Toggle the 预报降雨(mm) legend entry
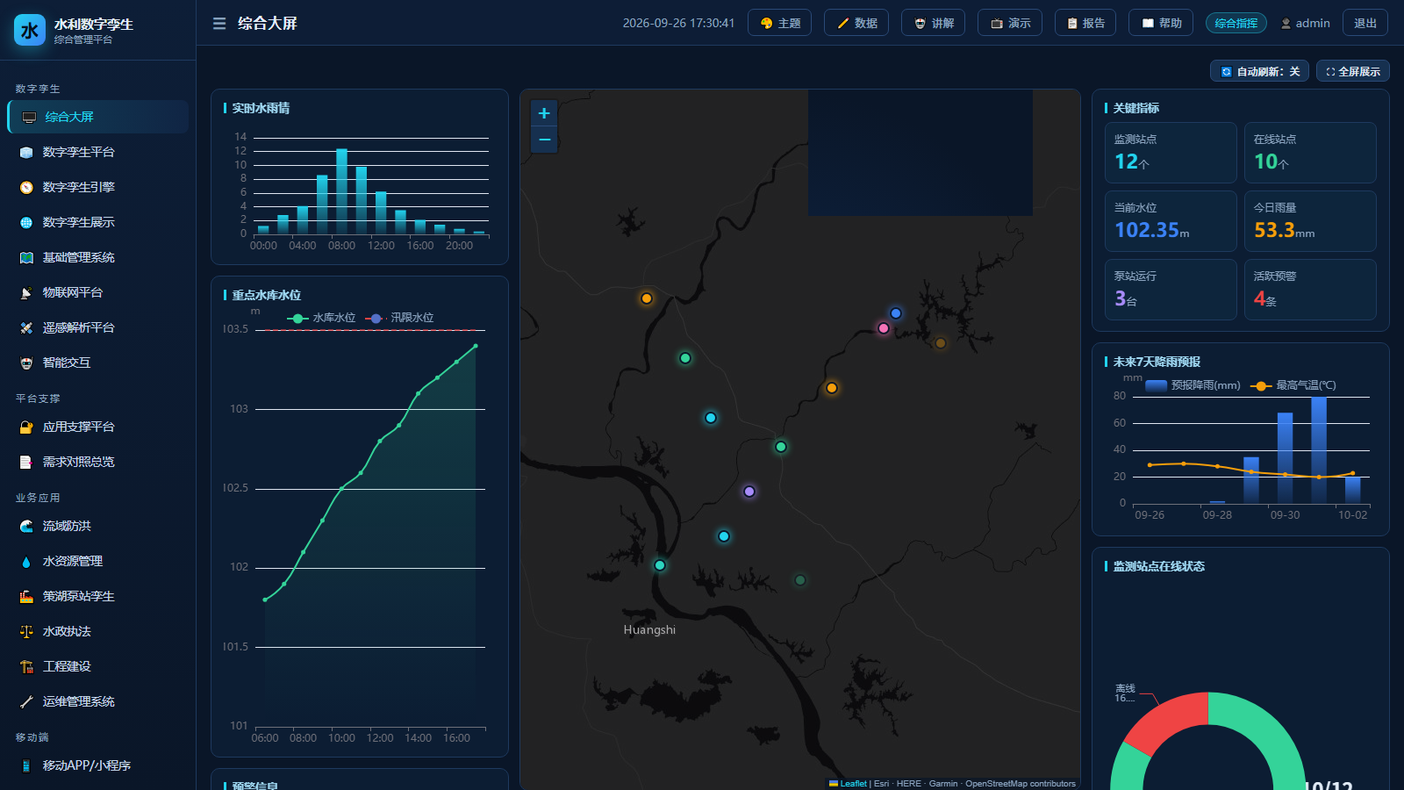Image resolution: width=1404 pixels, height=790 pixels. 1193,385
